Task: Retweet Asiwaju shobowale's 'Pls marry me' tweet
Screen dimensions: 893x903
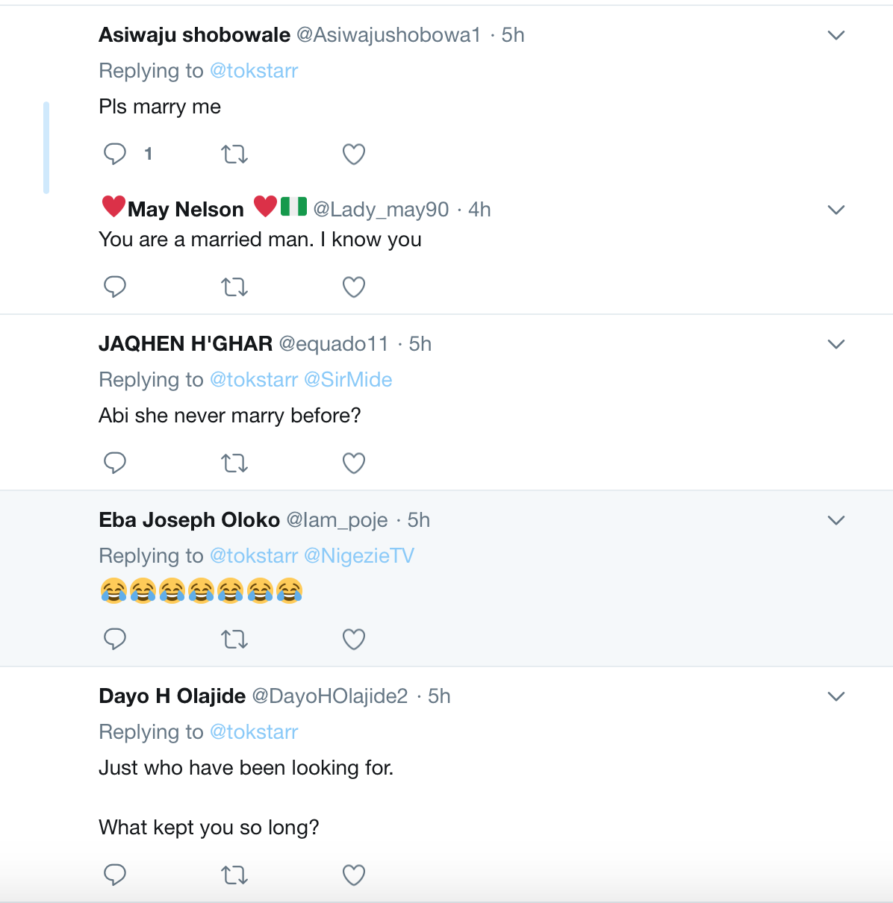Action: pyautogui.click(x=234, y=154)
